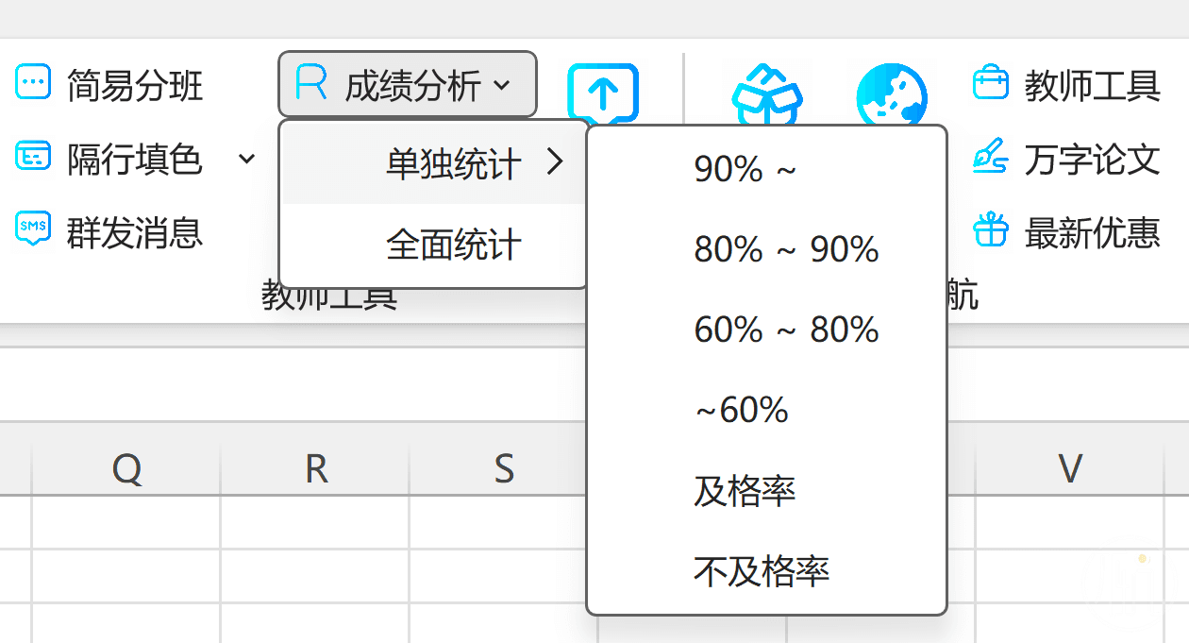
Task: Choose the ~60% option
Action: pos(741,410)
